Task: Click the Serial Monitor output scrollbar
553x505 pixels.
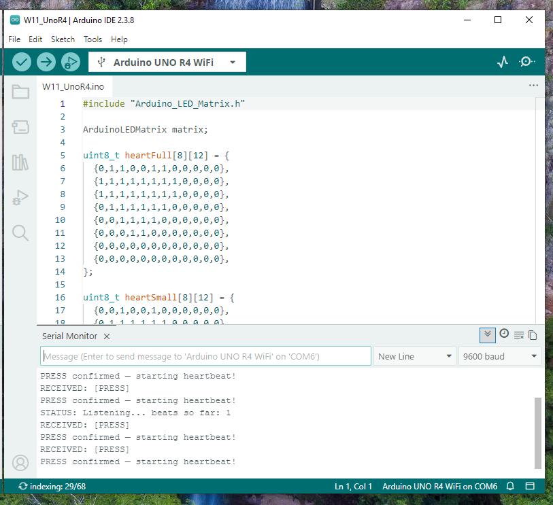Action: click(x=537, y=433)
